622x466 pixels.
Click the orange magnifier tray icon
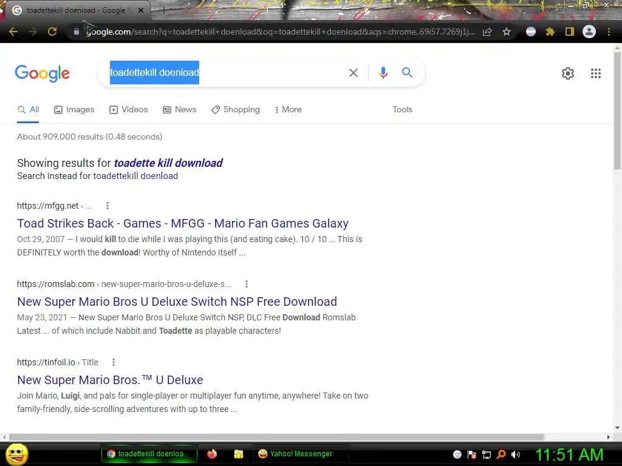point(501,454)
